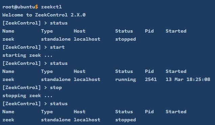The height and width of the screenshot is (125, 215).
Task: Click the first status command
Action: click(59, 23)
